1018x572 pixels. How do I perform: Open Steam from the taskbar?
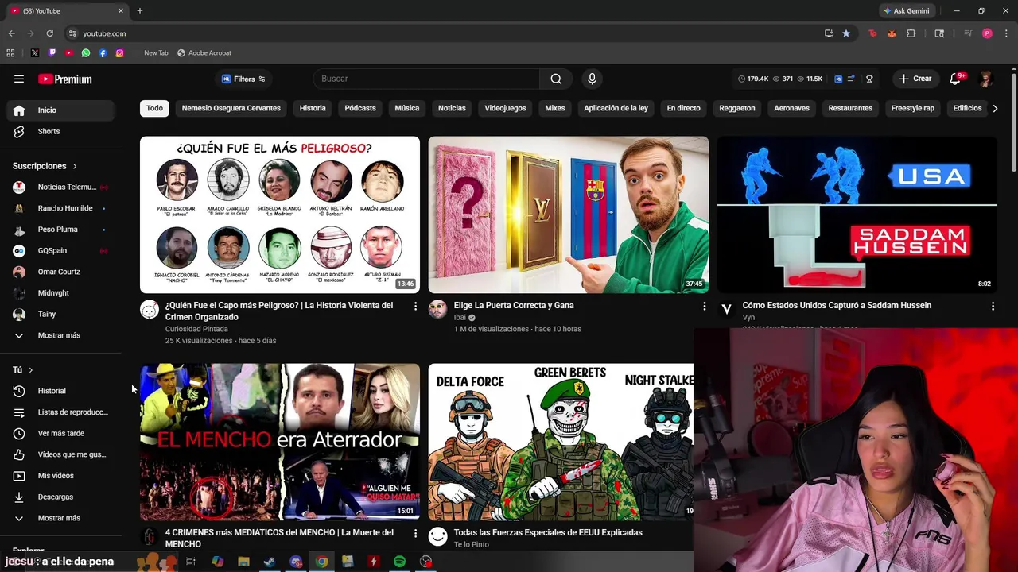coord(270,562)
